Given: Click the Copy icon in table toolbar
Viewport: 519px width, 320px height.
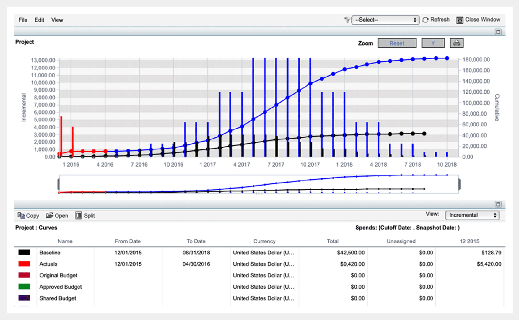Looking at the screenshot, I should [x=21, y=215].
